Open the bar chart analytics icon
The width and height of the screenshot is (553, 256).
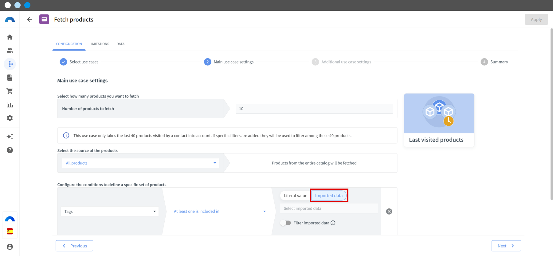(x=10, y=105)
